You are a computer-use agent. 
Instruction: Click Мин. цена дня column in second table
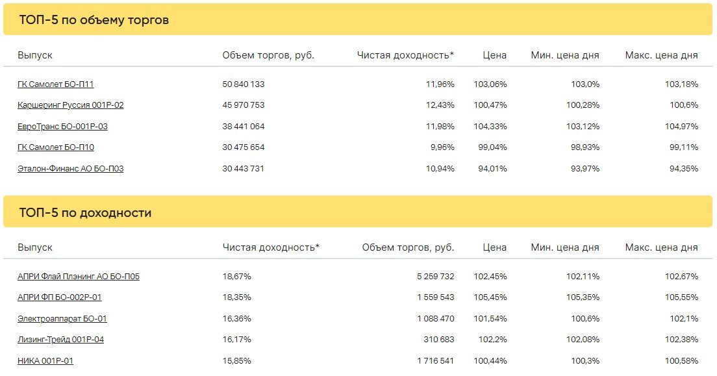pos(565,247)
